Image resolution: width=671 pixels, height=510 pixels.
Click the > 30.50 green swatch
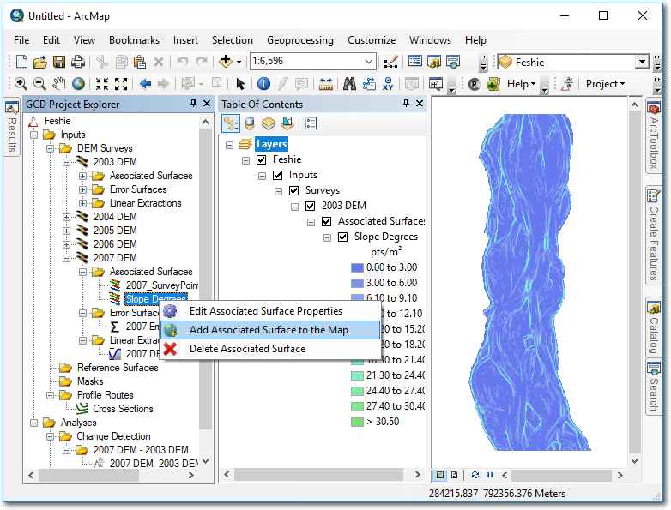(357, 422)
